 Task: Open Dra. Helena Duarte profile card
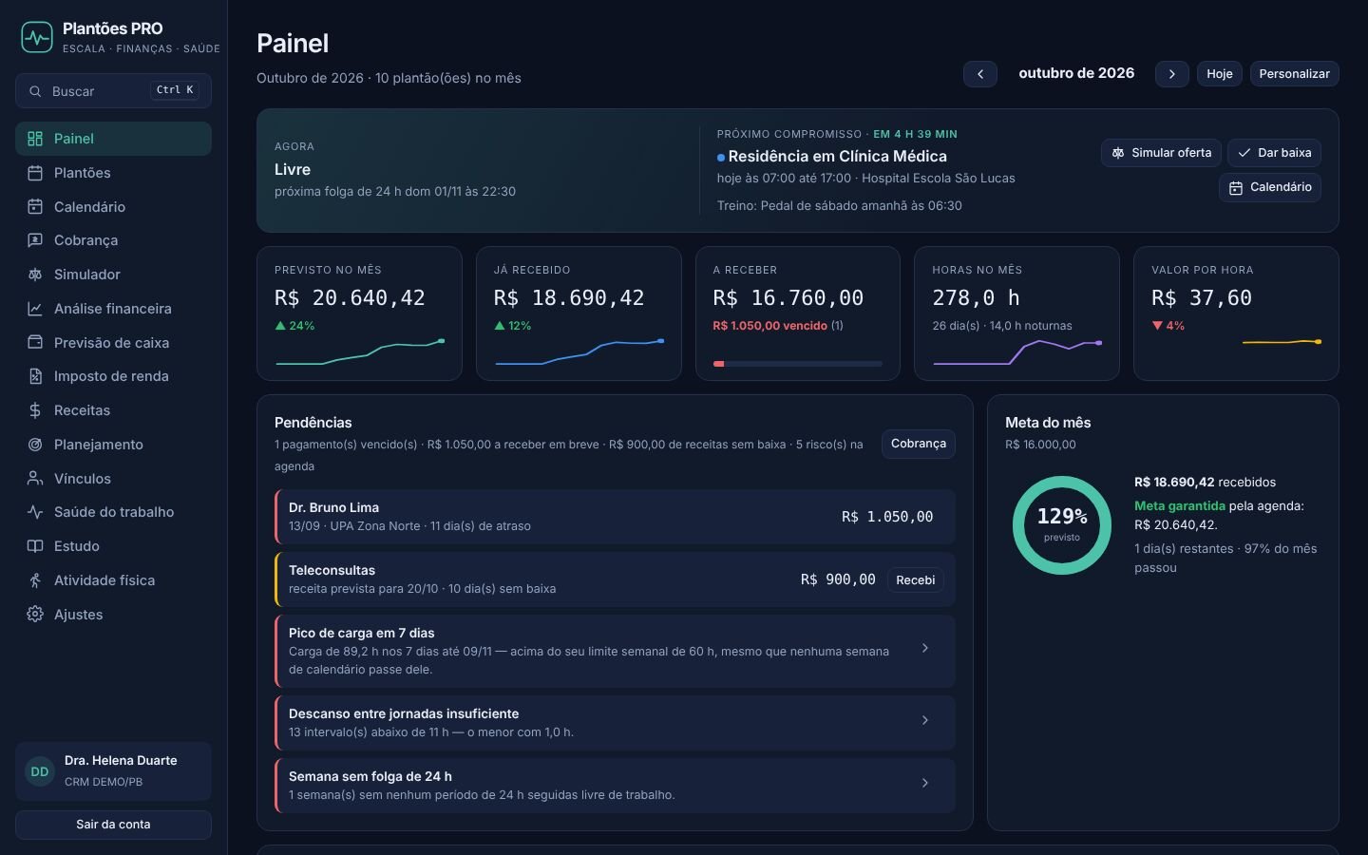113,771
